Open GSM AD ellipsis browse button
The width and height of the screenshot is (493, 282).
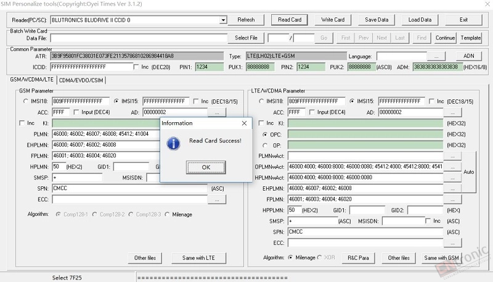[x=217, y=112]
